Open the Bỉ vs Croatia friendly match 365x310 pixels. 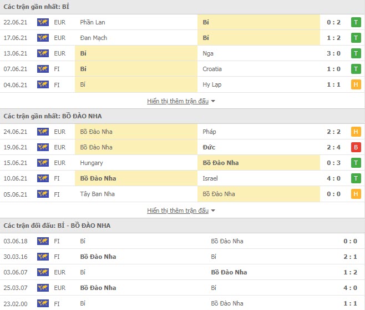click(x=182, y=69)
